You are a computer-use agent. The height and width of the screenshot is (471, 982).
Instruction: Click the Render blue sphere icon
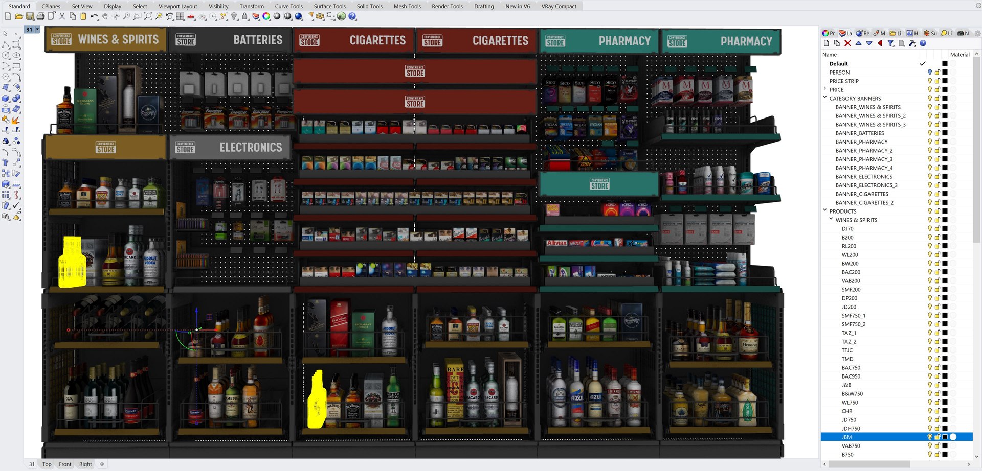(299, 16)
